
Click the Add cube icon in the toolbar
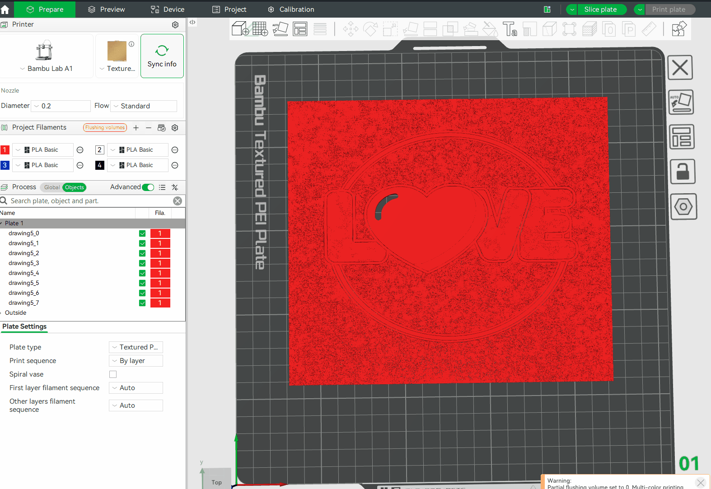pos(240,29)
